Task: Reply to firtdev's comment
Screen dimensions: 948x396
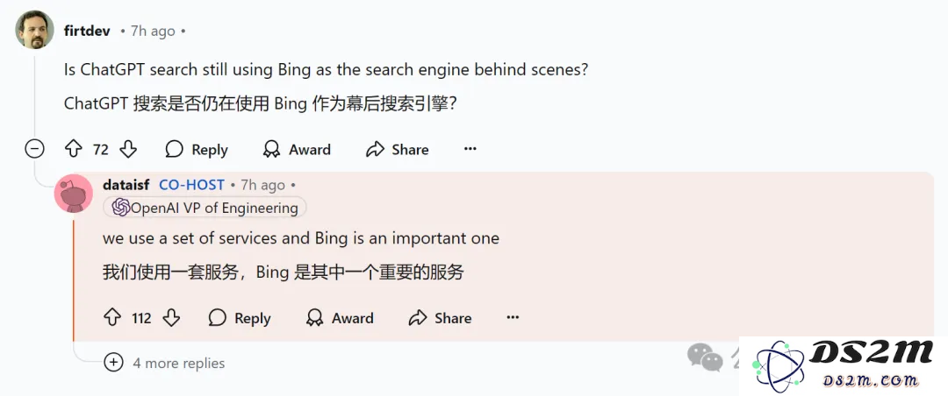Action: click(x=197, y=149)
